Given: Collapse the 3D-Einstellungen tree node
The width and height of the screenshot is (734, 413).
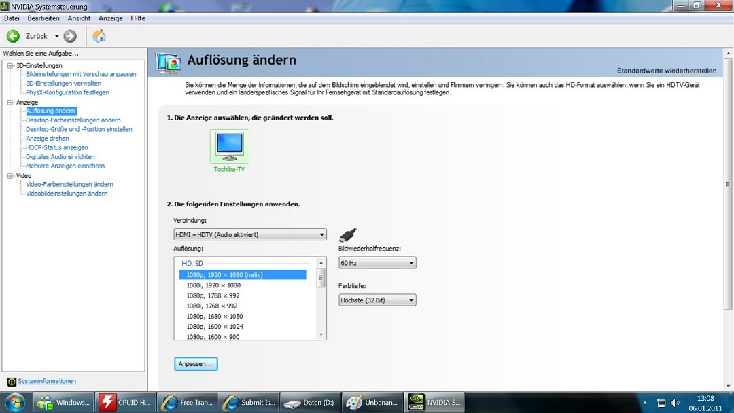Looking at the screenshot, I should coord(10,65).
